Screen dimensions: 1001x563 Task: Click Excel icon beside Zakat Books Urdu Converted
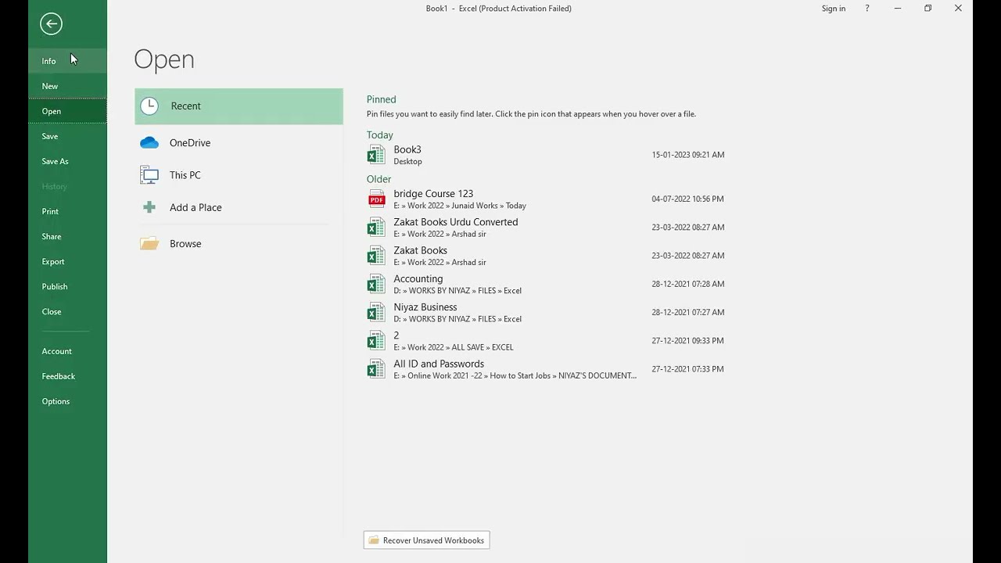click(376, 227)
